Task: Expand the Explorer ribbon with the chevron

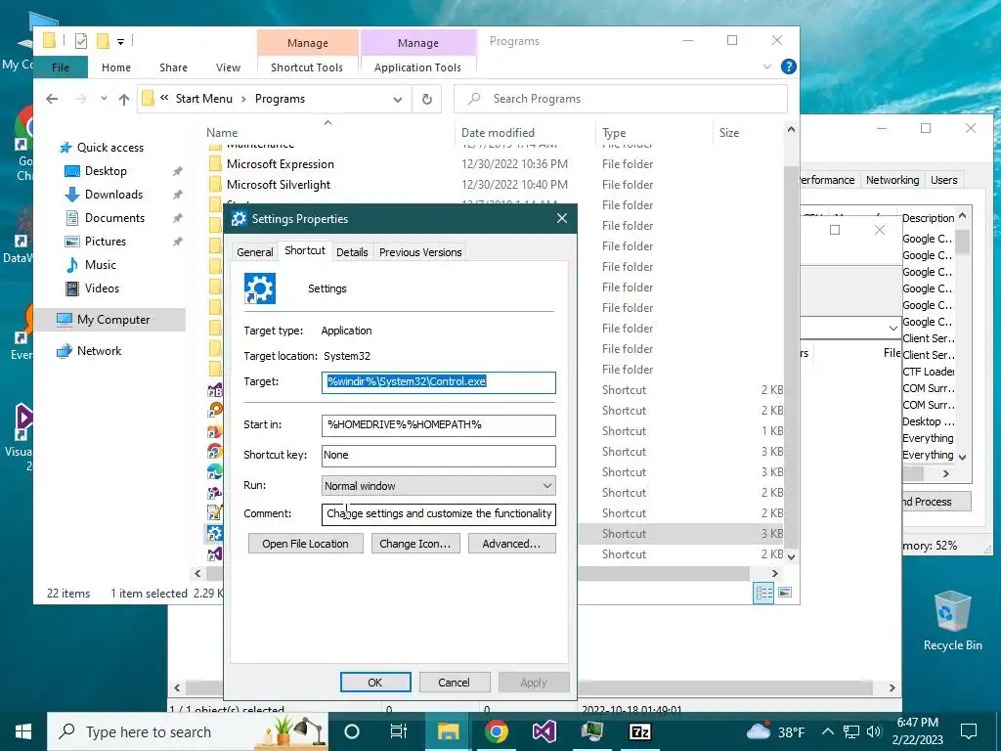Action: click(767, 66)
